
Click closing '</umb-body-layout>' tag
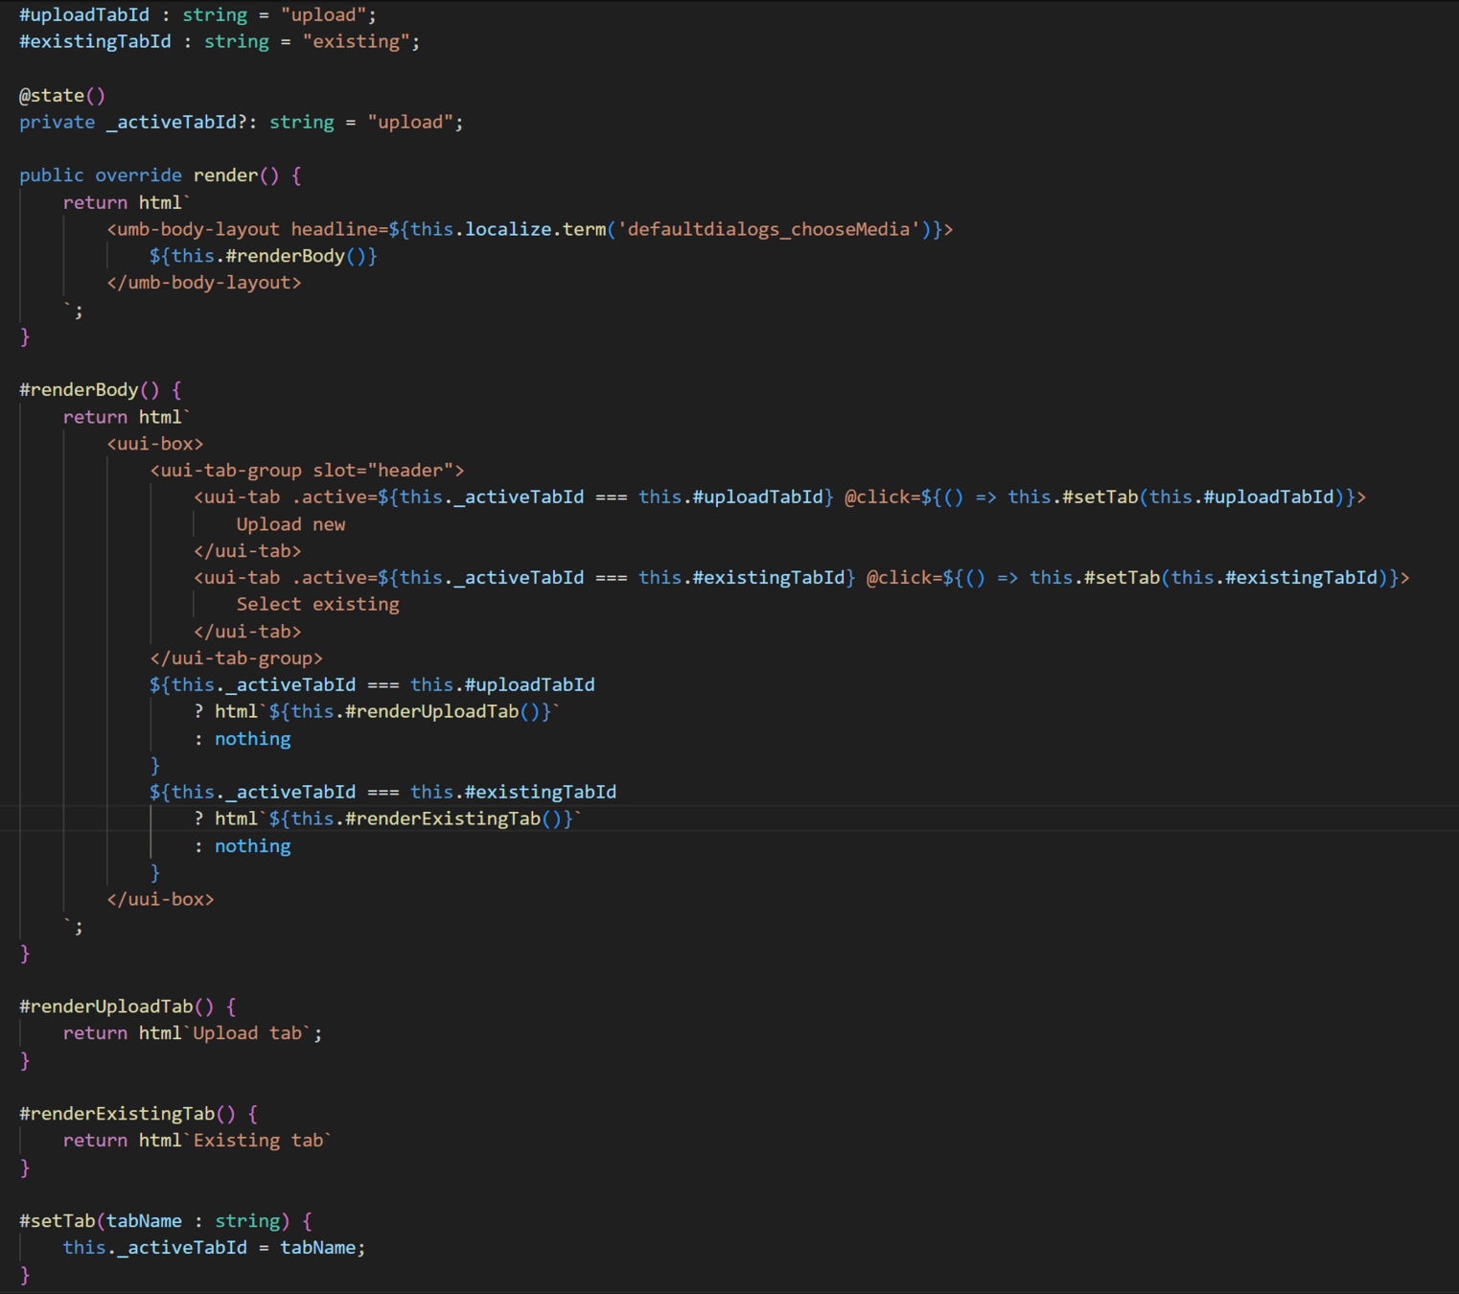tap(204, 283)
